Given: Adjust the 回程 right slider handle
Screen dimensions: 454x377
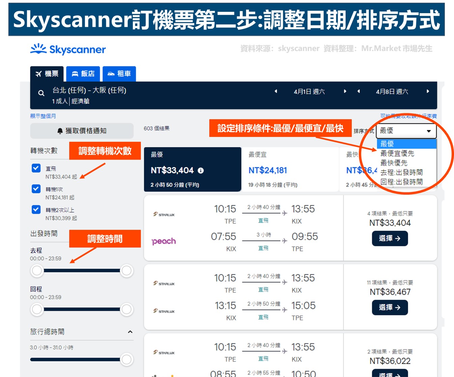Looking at the screenshot, I should (x=126, y=309).
